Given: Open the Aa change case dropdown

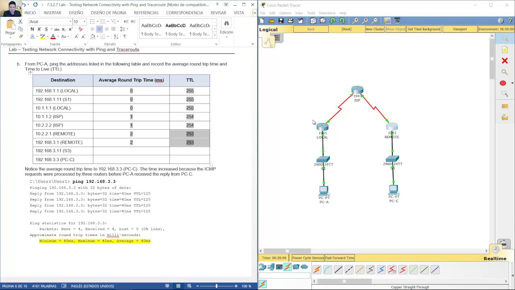Looking at the screenshot, I should coord(65,37).
